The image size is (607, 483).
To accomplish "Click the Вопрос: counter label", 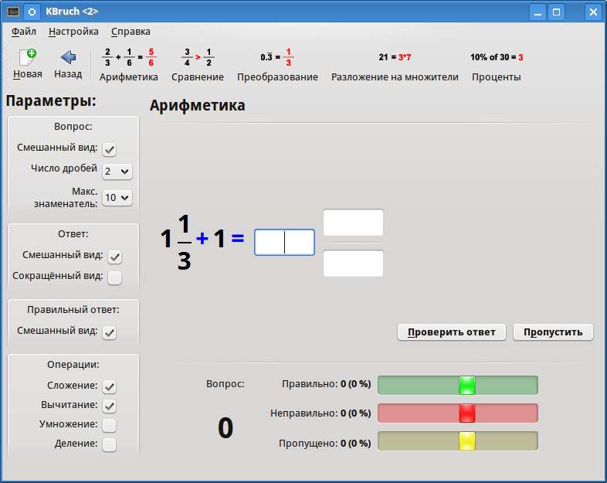I will (226, 384).
